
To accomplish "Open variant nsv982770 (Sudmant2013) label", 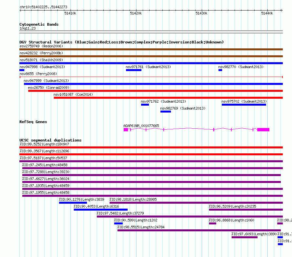I will [241, 67].
